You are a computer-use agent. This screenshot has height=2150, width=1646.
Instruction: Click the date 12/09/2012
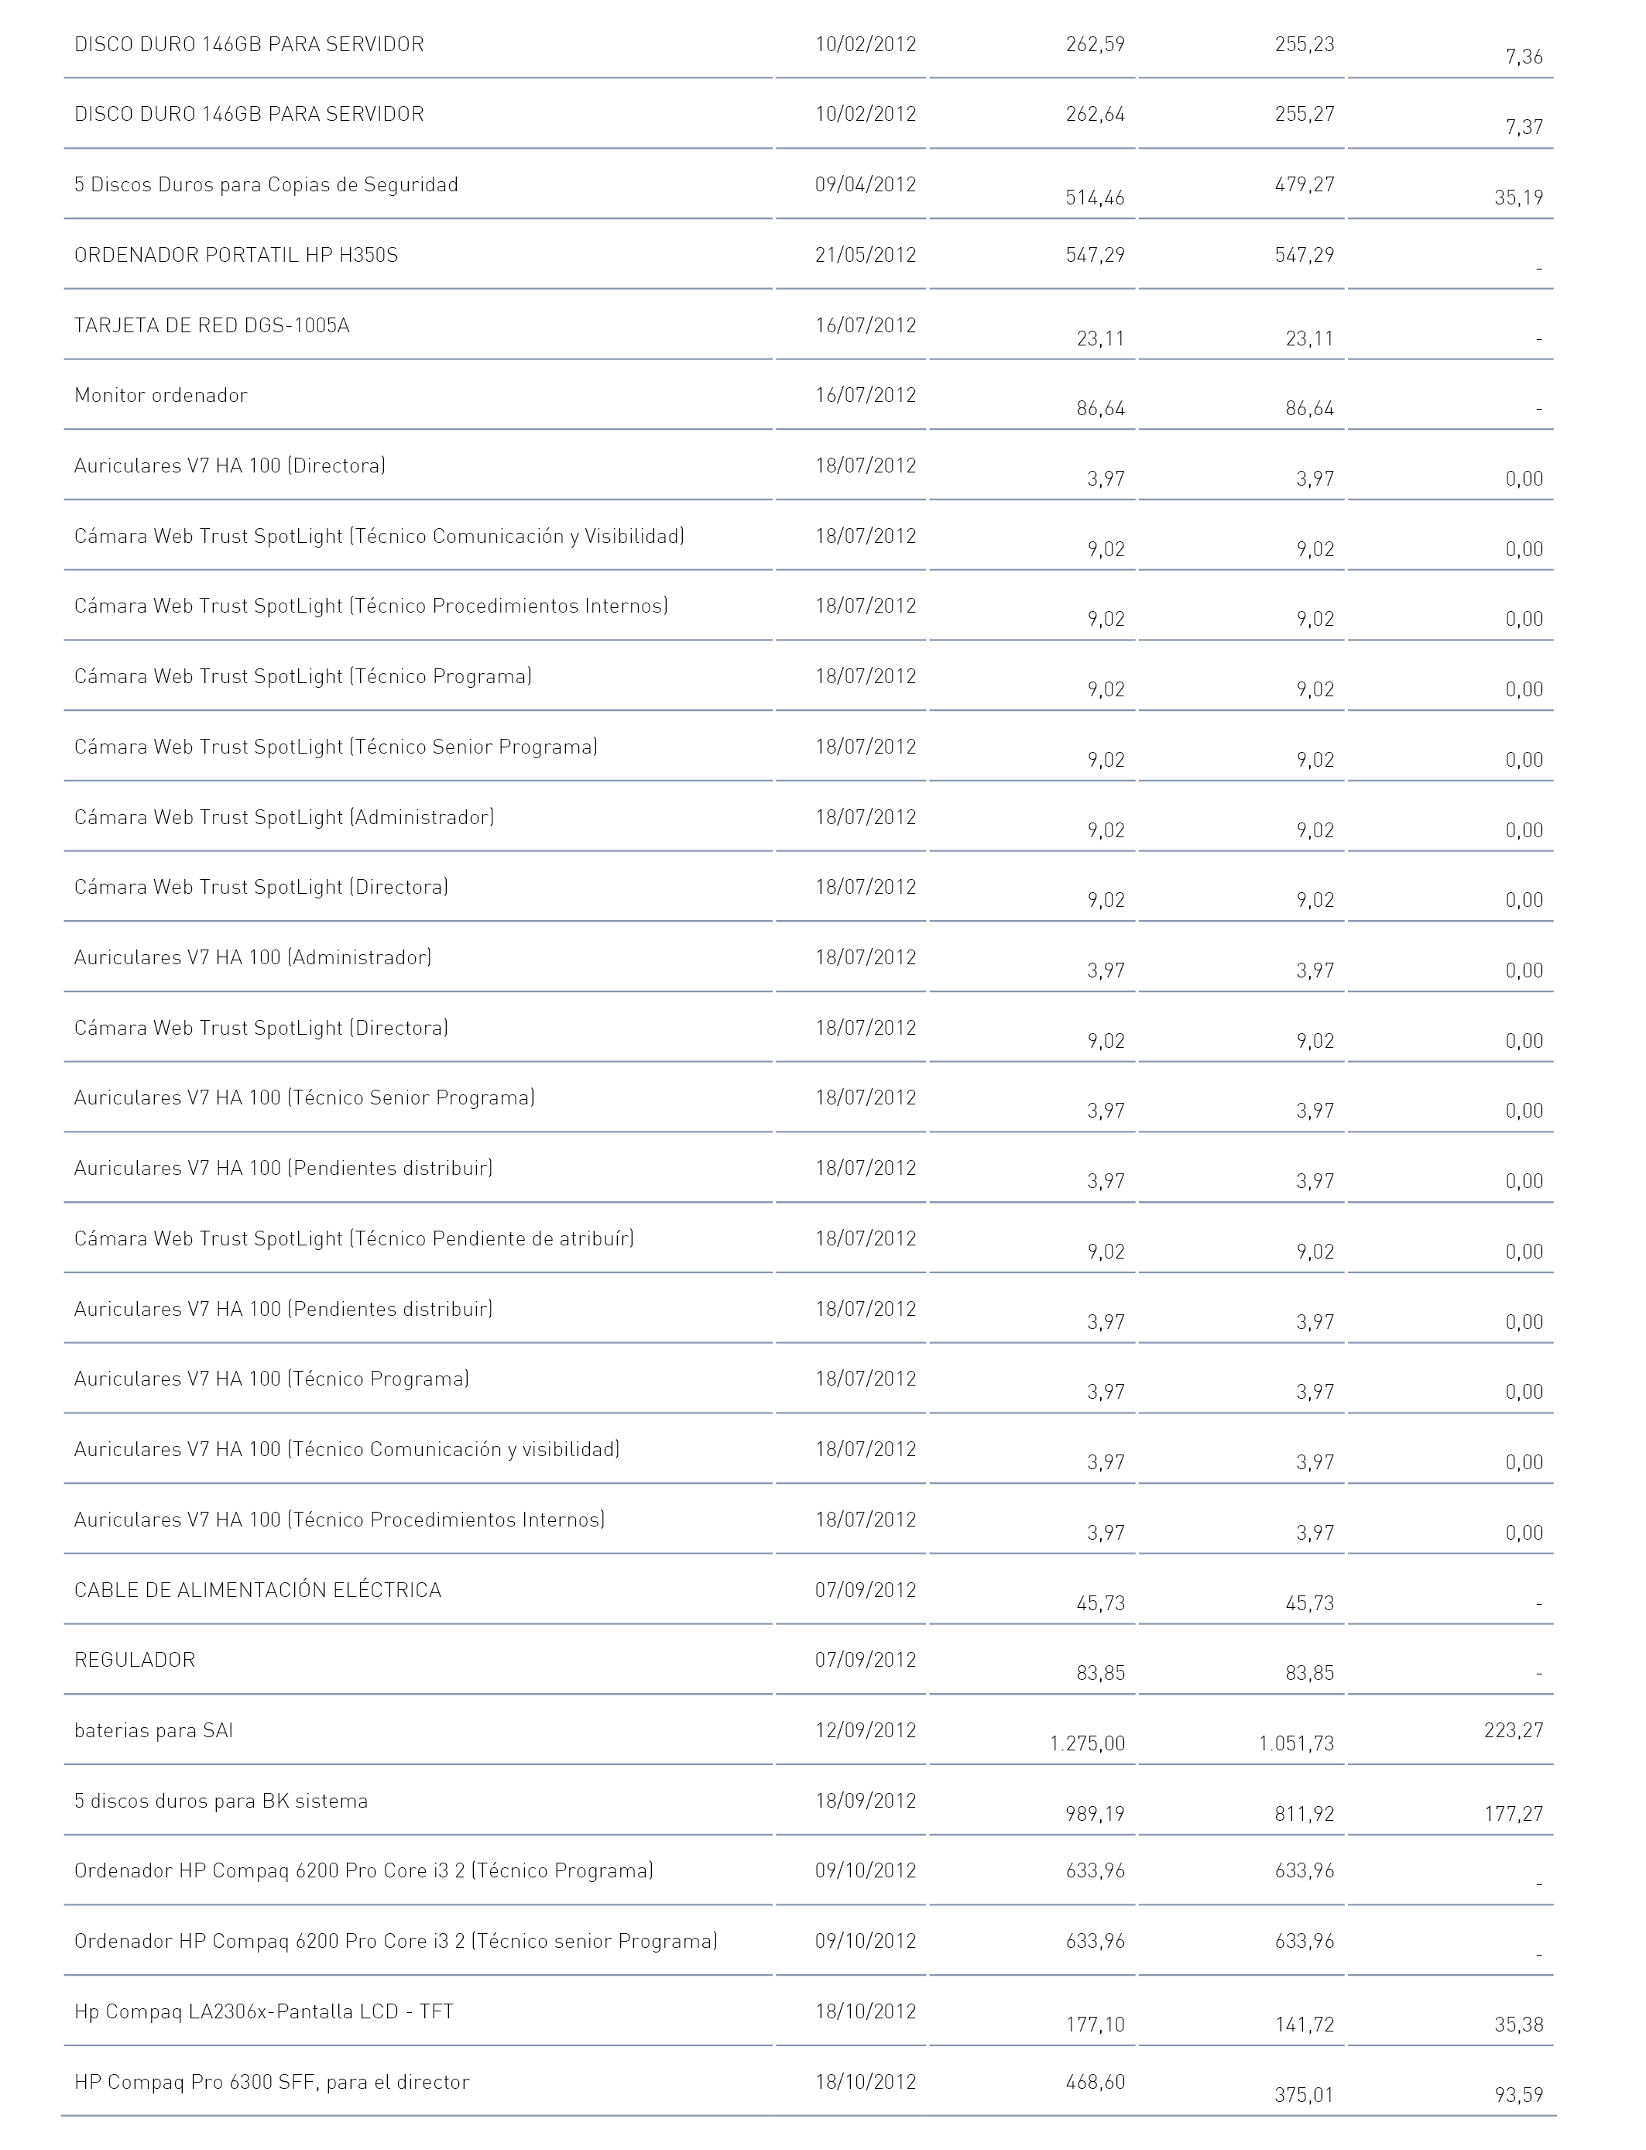tap(866, 1730)
